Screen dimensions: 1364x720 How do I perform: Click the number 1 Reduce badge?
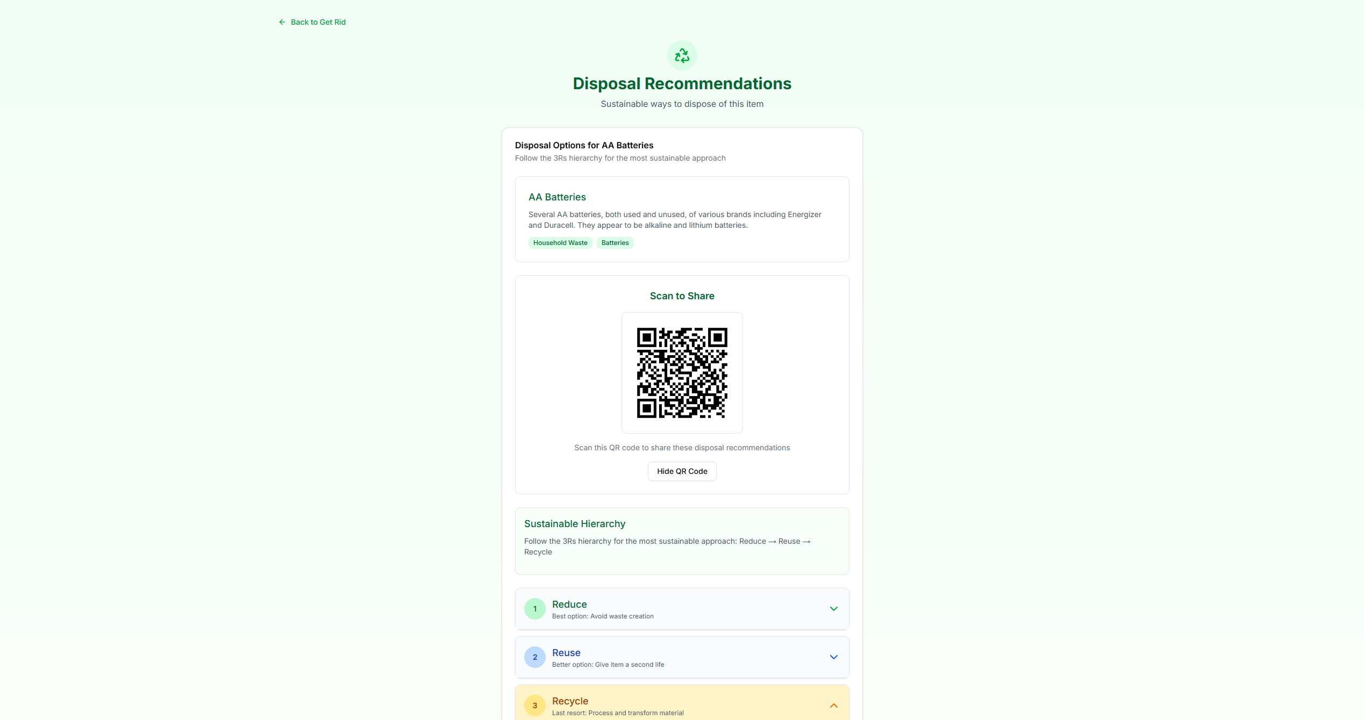534,609
